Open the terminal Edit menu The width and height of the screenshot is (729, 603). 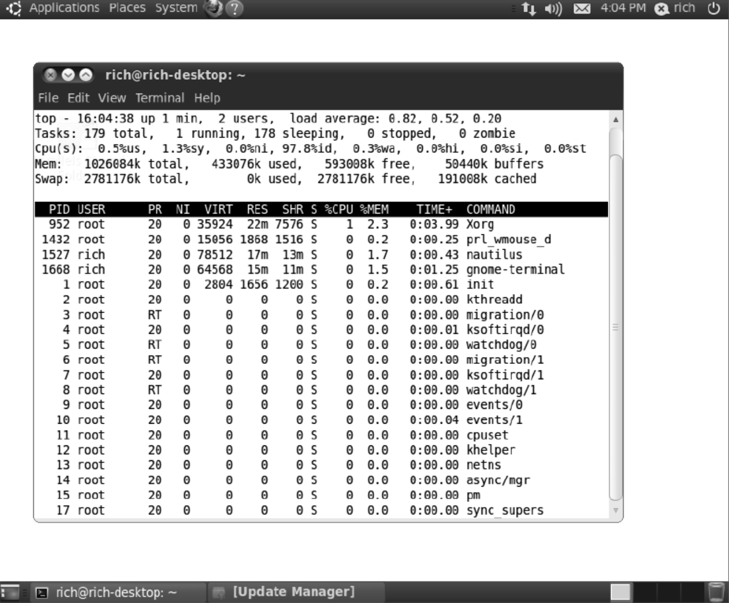[x=78, y=98]
